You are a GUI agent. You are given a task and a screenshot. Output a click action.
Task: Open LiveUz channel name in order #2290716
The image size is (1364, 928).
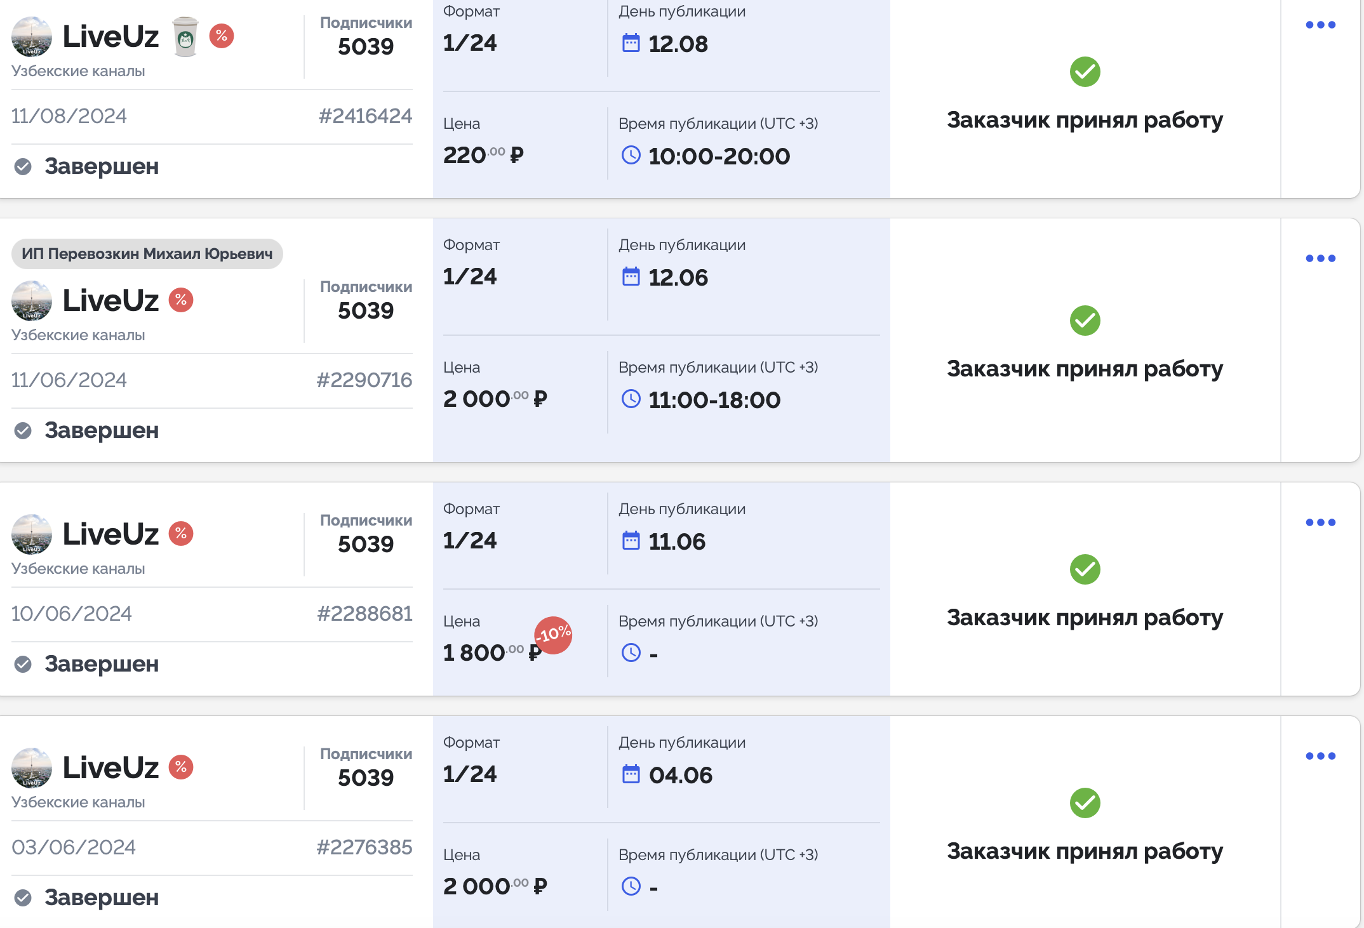pyautogui.click(x=110, y=300)
